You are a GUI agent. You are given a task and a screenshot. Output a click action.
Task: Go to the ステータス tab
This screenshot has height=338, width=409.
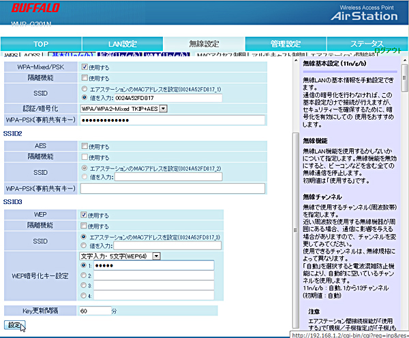click(367, 44)
